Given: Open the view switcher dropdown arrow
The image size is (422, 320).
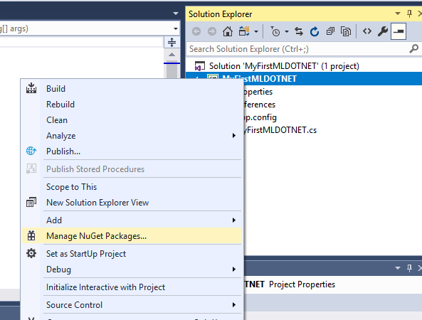Looking at the screenshot, I should 256,32.
